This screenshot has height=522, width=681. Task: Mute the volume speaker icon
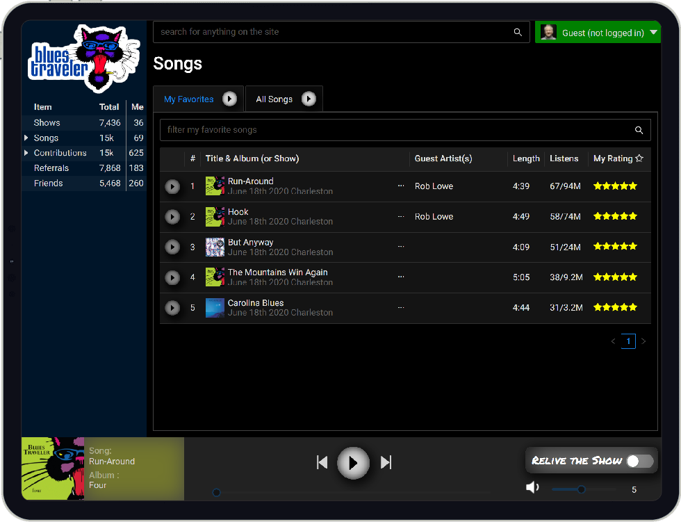pos(533,488)
